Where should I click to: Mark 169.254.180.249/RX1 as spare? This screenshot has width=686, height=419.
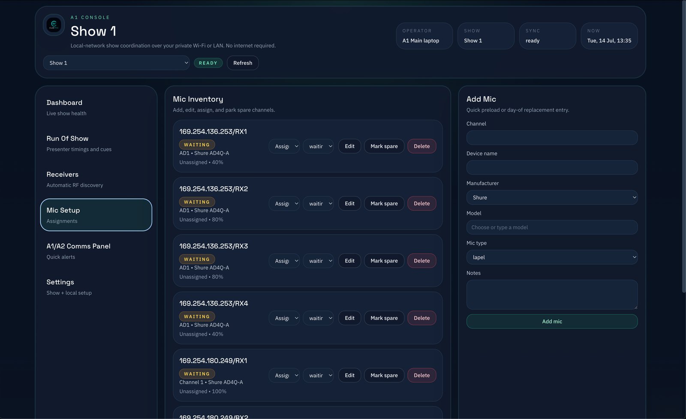(x=384, y=375)
